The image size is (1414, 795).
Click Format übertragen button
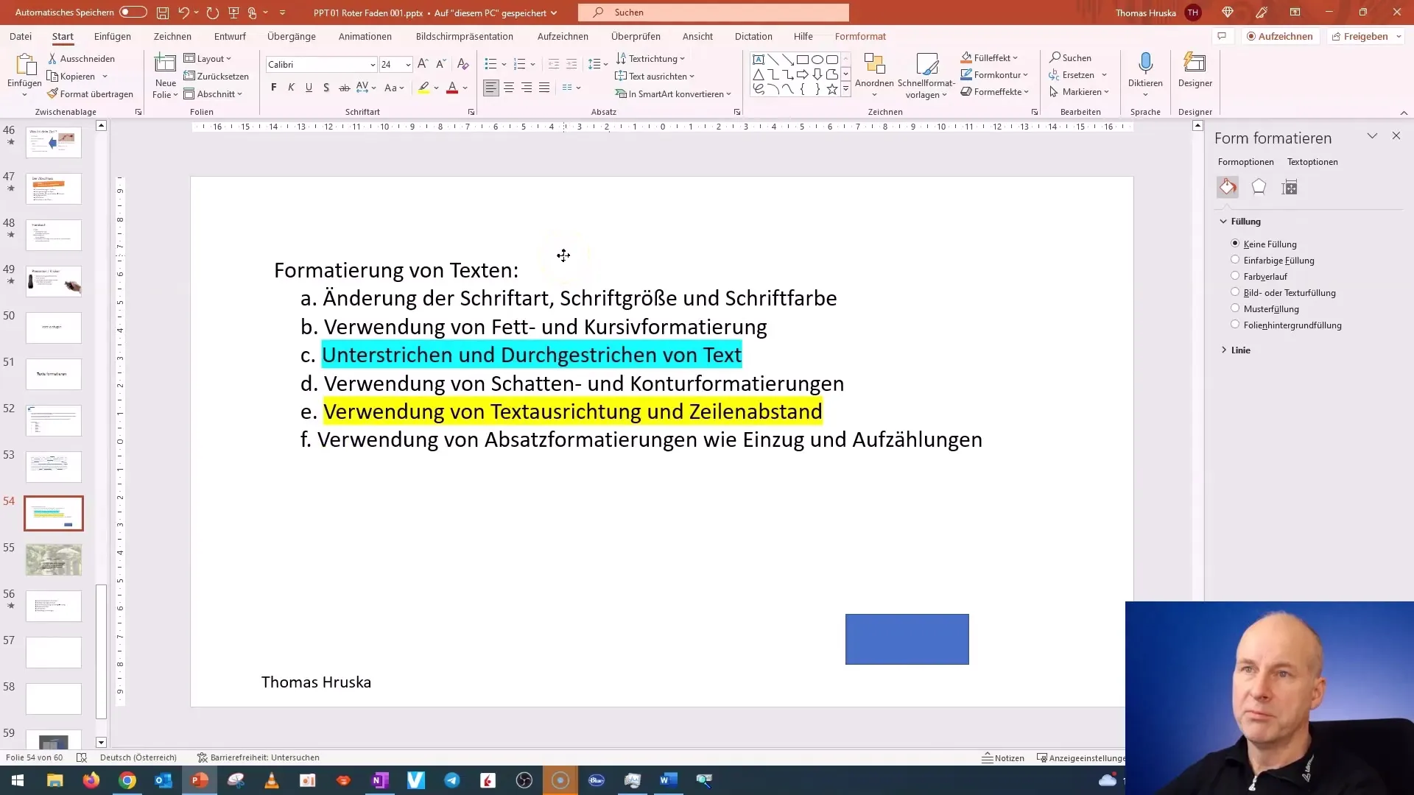tap(90, 93)
